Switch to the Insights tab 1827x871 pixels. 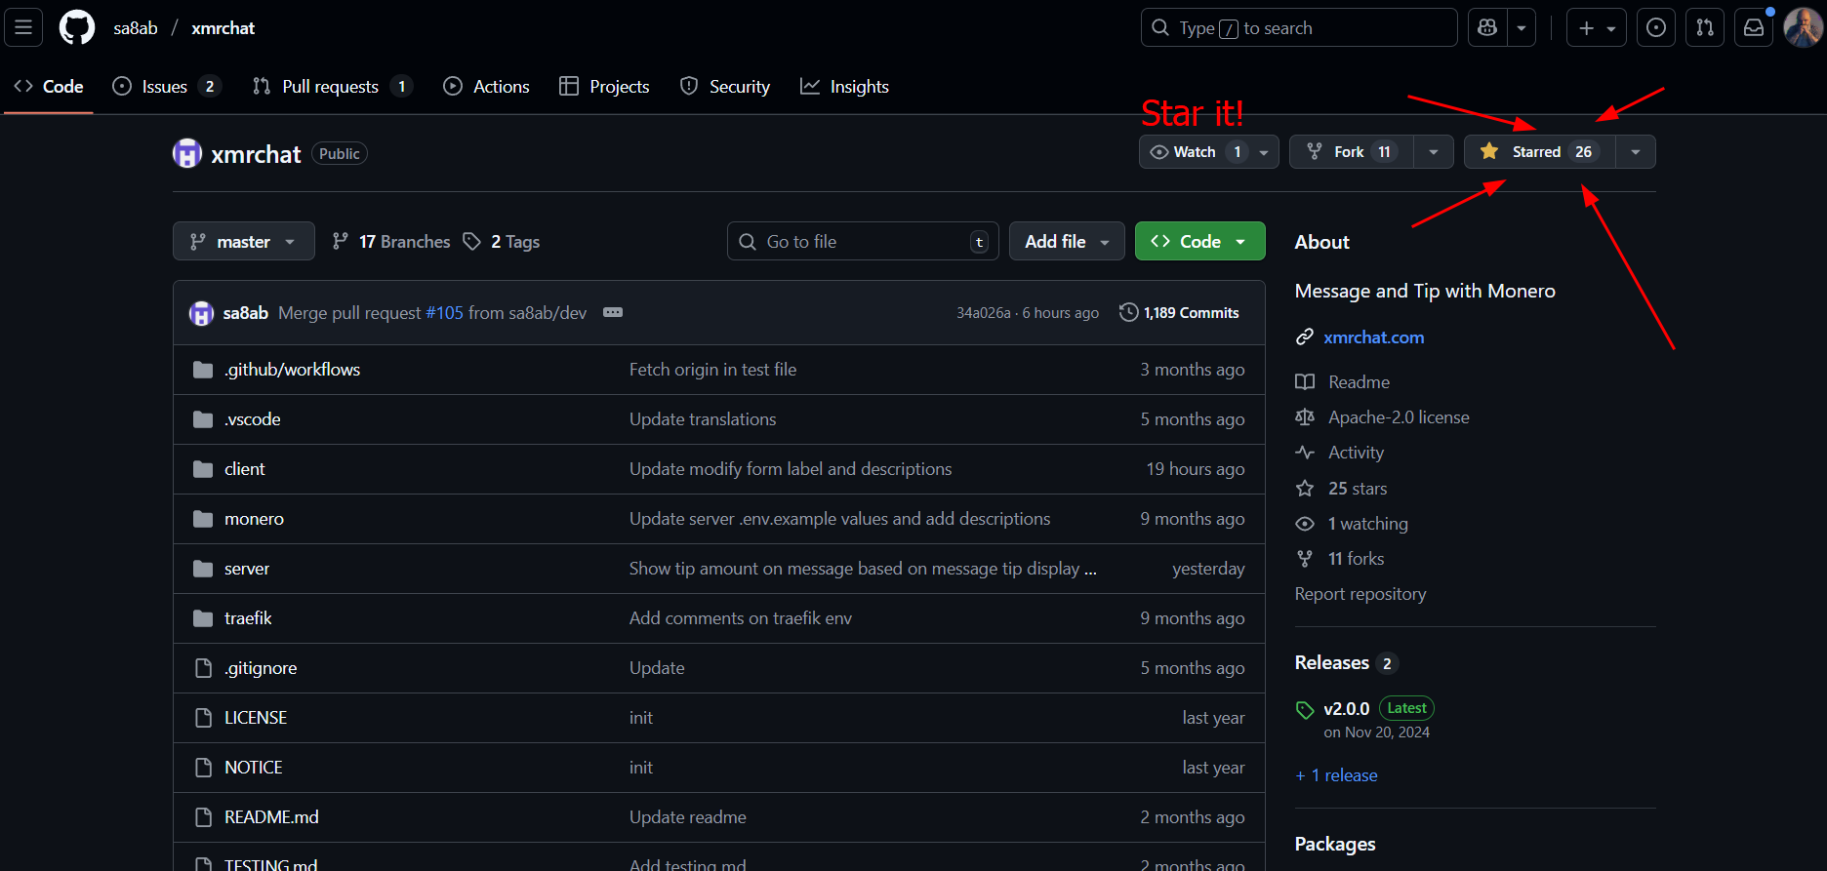pos(845,87)
